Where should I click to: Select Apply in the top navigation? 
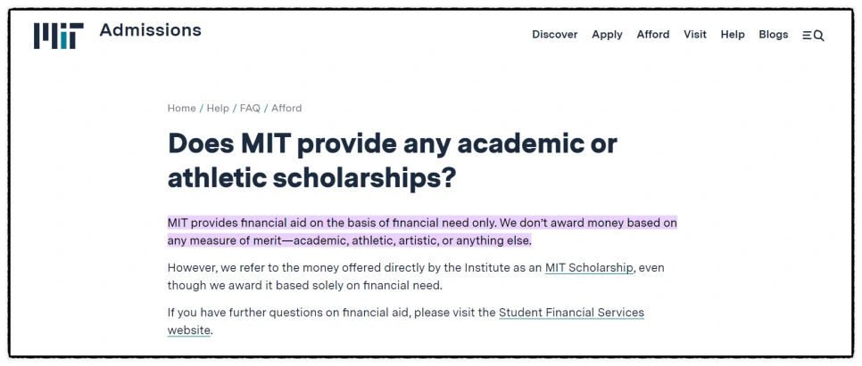pyautogui.click(x=607, y=35)
